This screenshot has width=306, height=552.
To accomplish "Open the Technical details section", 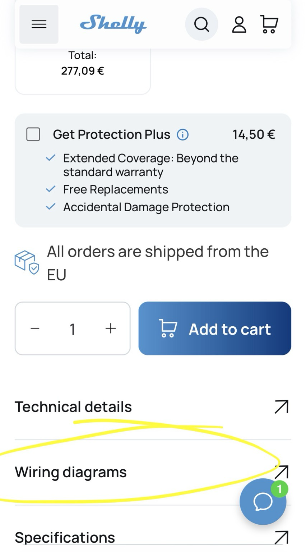I will (x=73, y=407).
